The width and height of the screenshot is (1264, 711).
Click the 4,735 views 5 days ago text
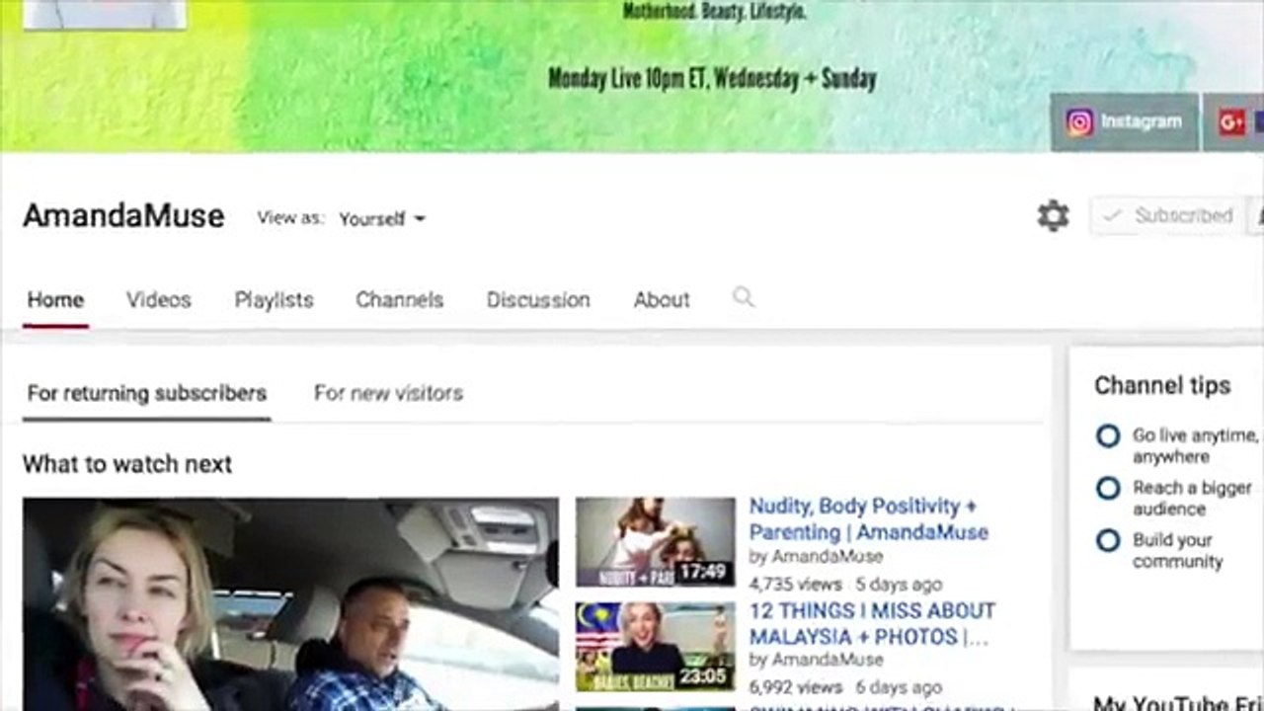tap(845, 584)
